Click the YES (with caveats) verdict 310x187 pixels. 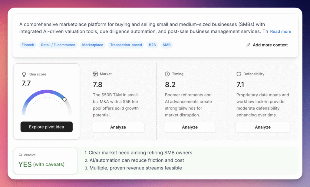tap(41, 164)
